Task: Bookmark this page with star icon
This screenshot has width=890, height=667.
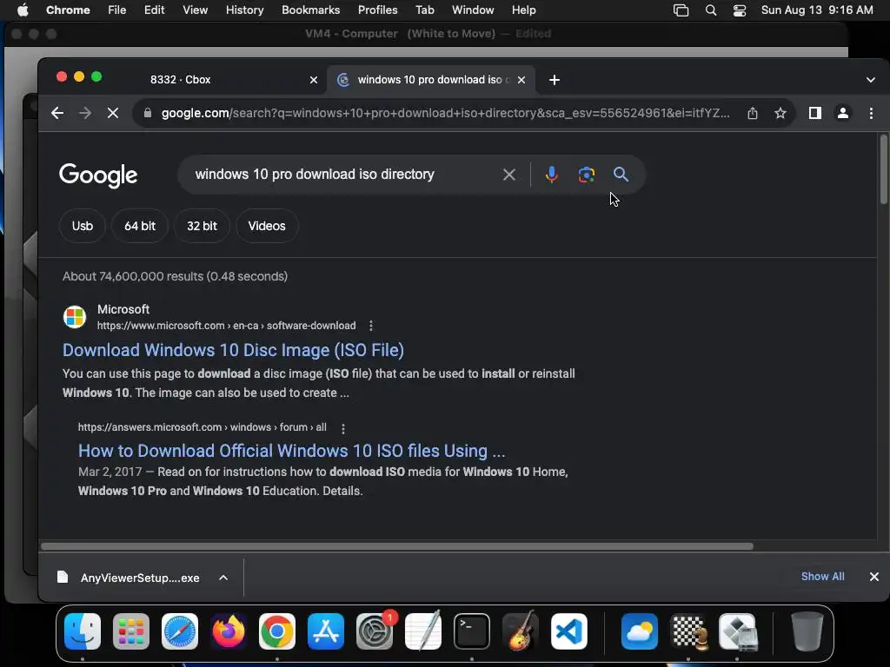Action: 780,113
